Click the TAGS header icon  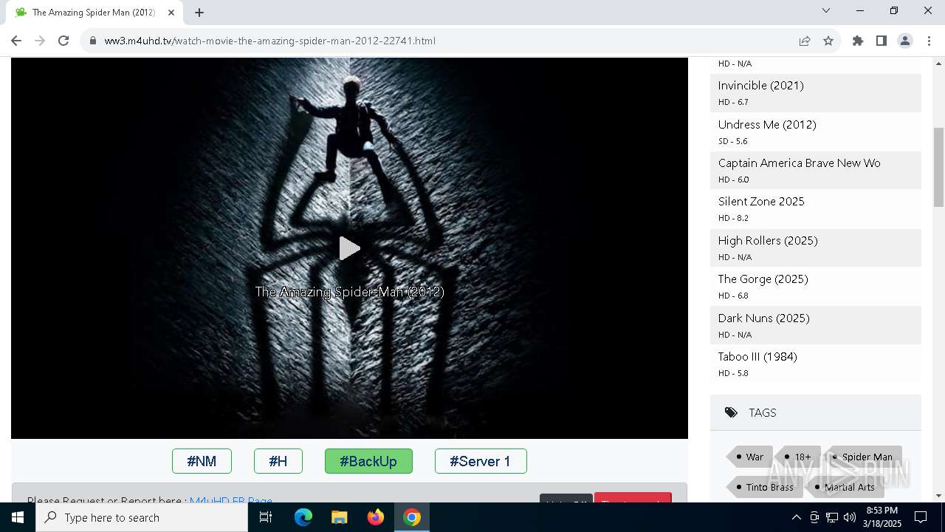731,412
